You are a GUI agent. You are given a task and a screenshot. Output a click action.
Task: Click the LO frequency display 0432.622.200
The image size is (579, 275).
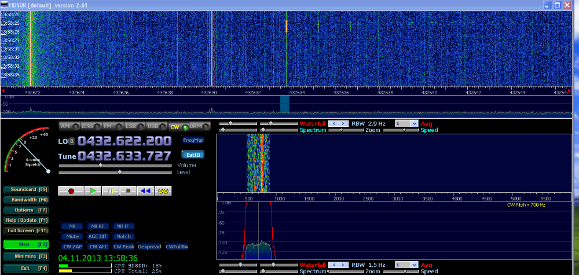tap(124, 141)
